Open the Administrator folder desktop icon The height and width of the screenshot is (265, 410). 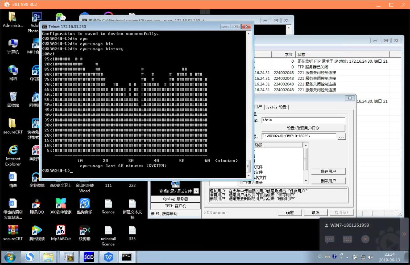[12, 20]
